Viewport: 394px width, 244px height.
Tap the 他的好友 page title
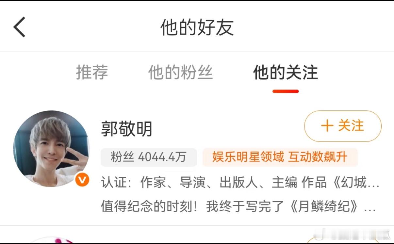[x=197, y=27]
